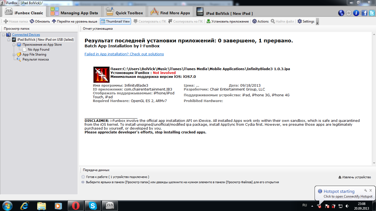
Task: Open the blue info icon
Action: pos(356,13)
